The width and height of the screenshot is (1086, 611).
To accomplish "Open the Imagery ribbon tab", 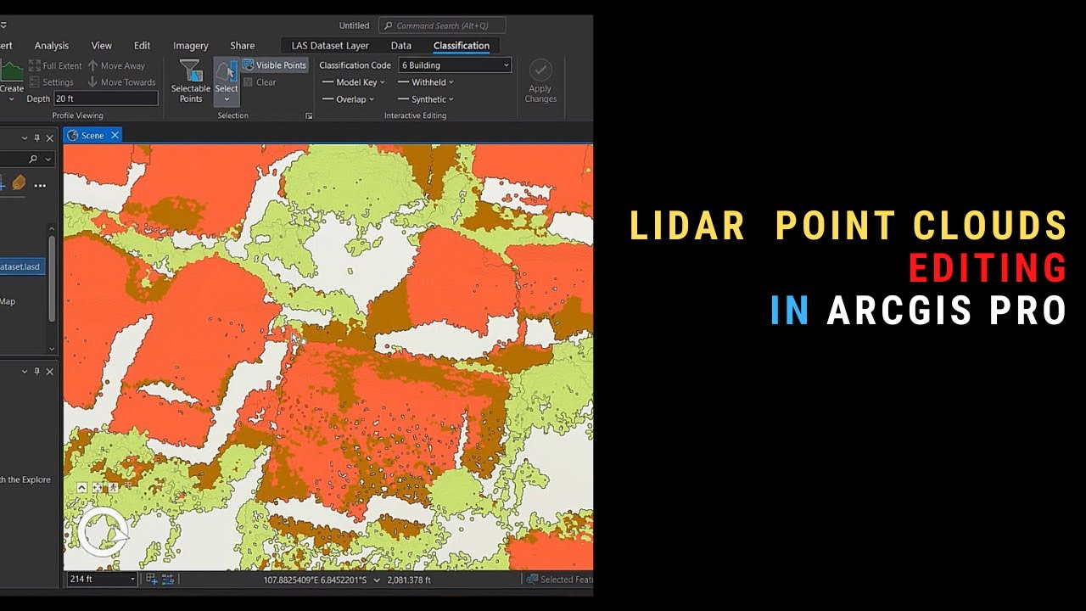I will pyautogui.click(x=191, y=46).
